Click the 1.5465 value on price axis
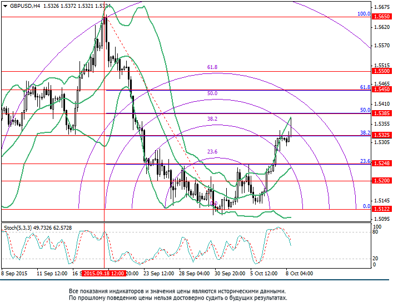The height and width of the screenshot is (307, 393). pos(382,83)
